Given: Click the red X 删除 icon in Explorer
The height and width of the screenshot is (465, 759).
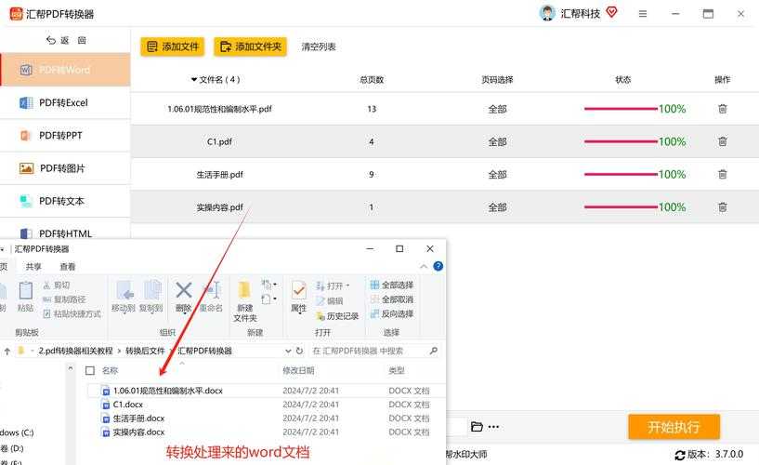Looking at the screenshot, I should click(x=184, y=291).
